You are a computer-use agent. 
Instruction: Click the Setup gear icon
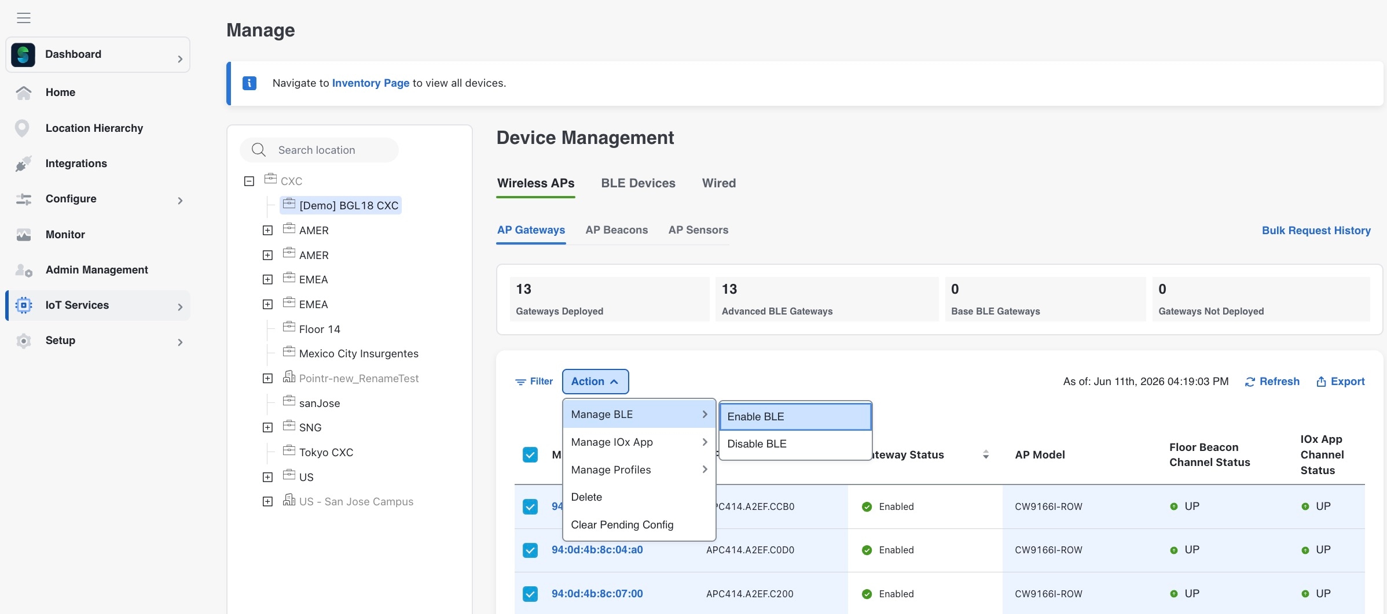coord(24,341)
